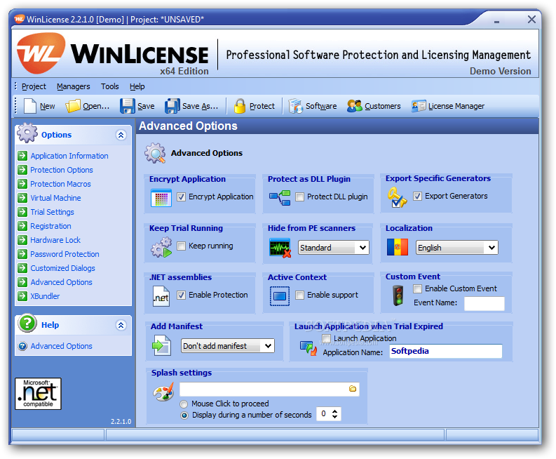
Task: Click the Protect as DLL Plugin icon
Action: click(280, 198)
